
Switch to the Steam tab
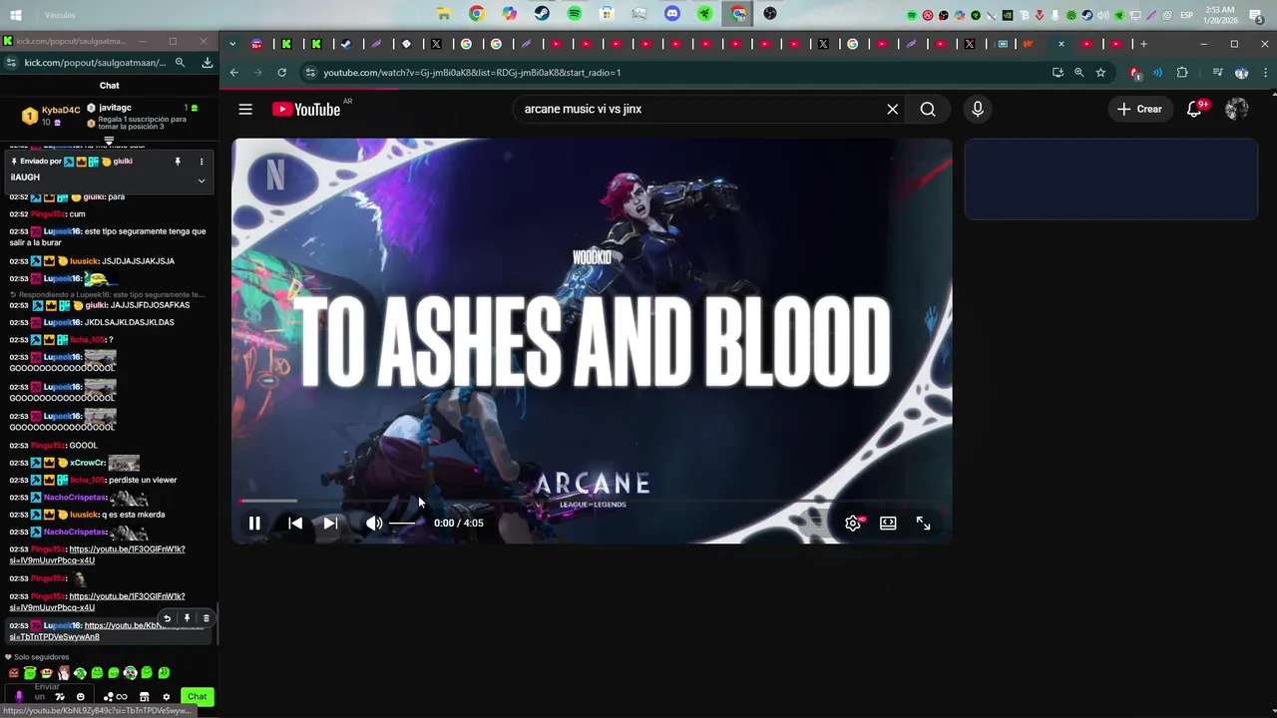pyautogui.click(x=346, y=44)
